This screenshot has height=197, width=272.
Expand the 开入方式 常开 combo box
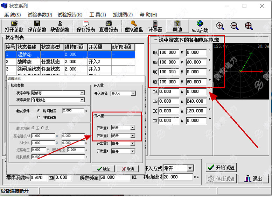[190, 168]
